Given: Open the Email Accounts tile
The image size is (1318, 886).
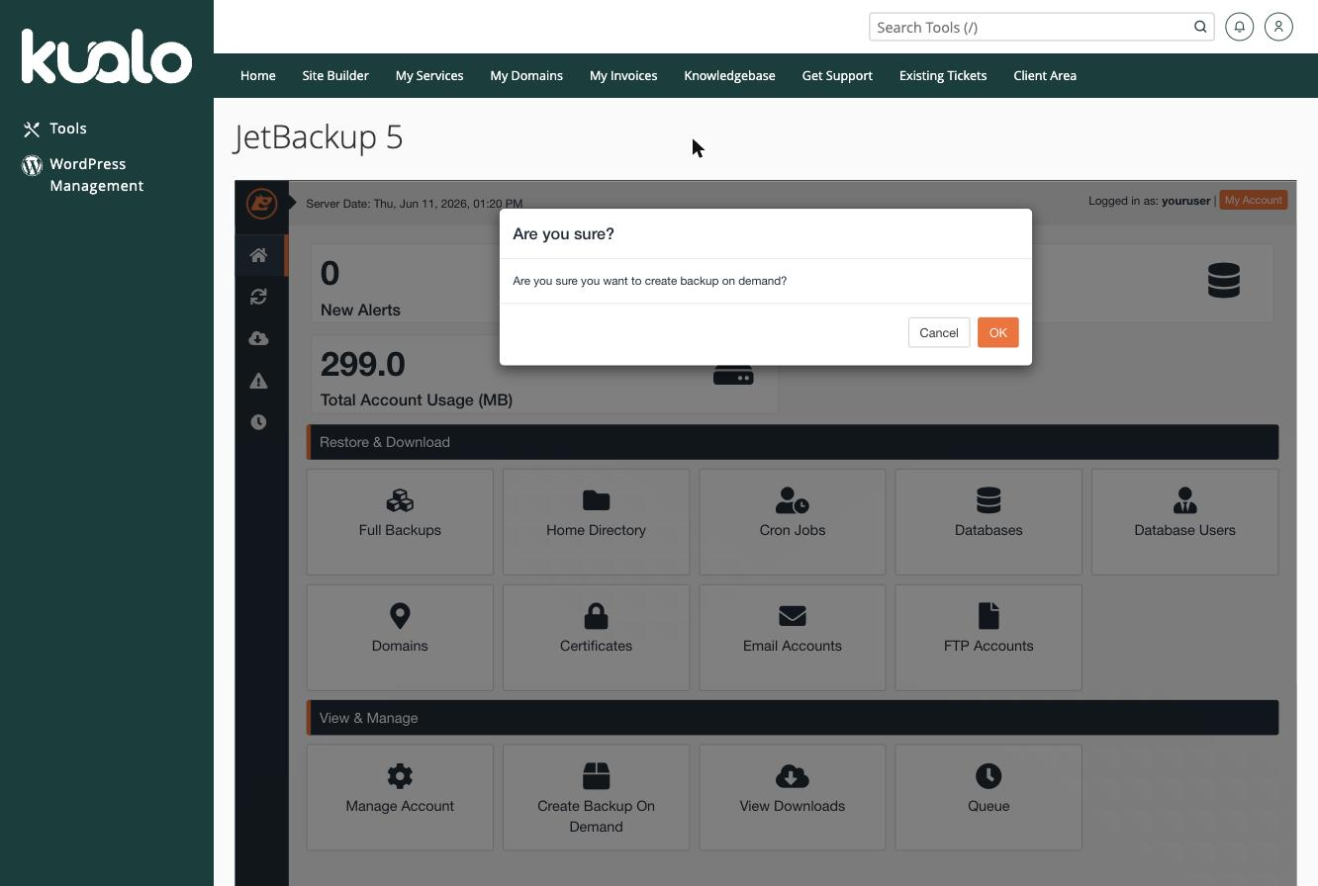Looking at the screenshot, I should [793, 638].
